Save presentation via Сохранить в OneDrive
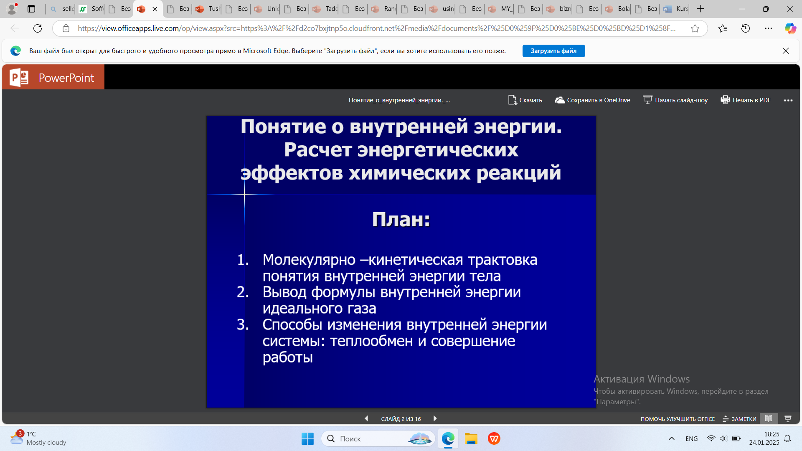This screenshot has width=802, height=451. pyautogui.click(x=592, y=100)
